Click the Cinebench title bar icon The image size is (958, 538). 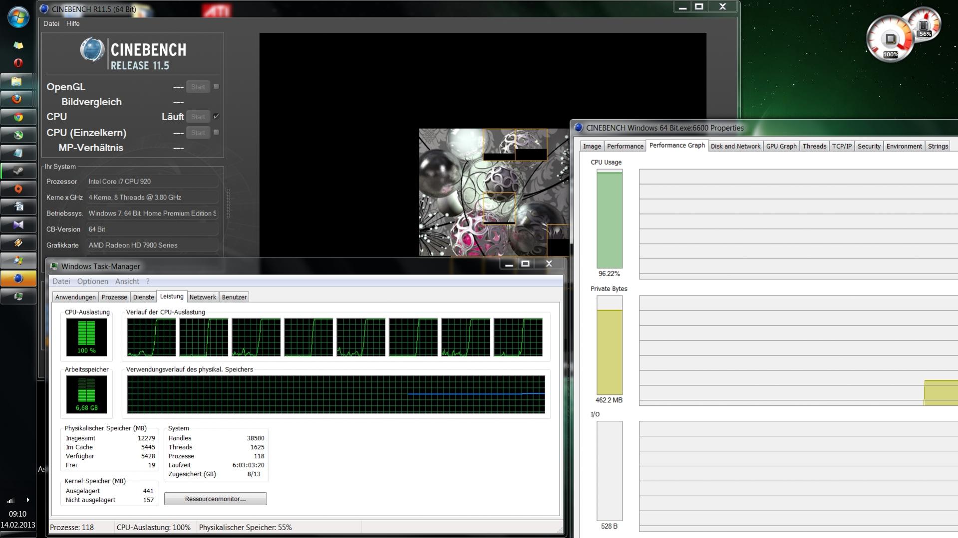[x=44, y=8]
